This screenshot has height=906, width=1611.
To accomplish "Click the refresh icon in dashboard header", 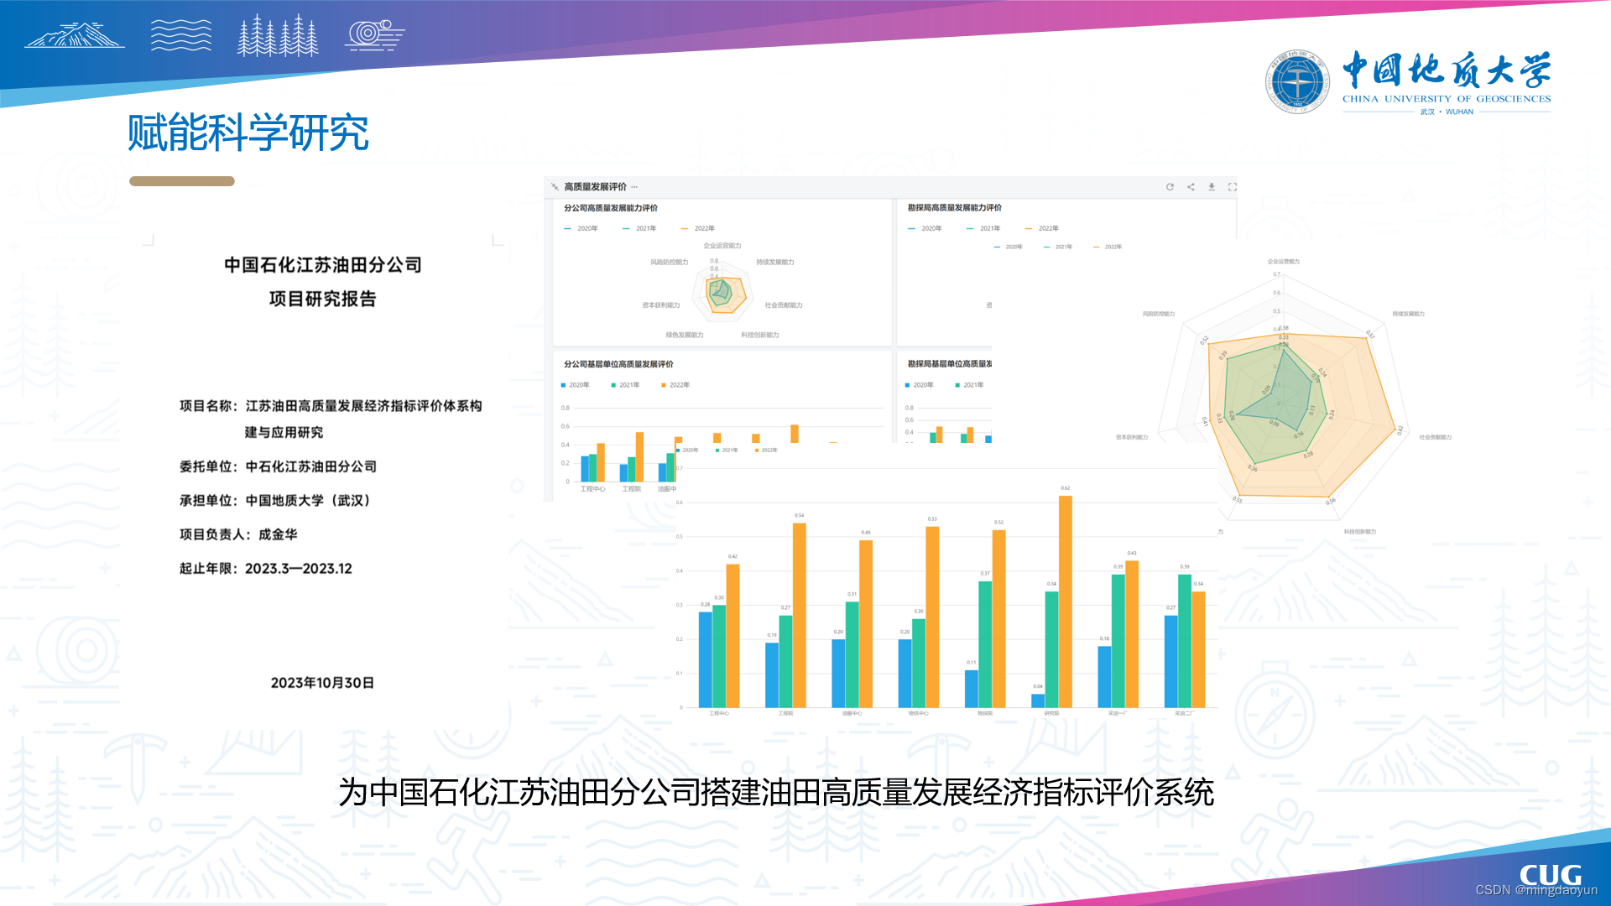I will click(x=1170, y=187).
